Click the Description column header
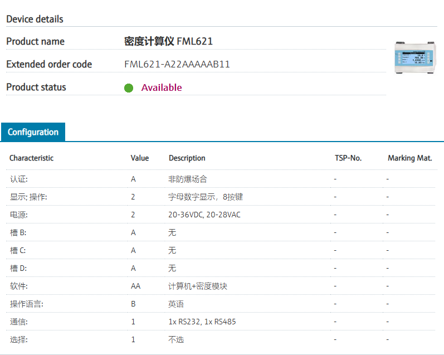 pos(187,158)
